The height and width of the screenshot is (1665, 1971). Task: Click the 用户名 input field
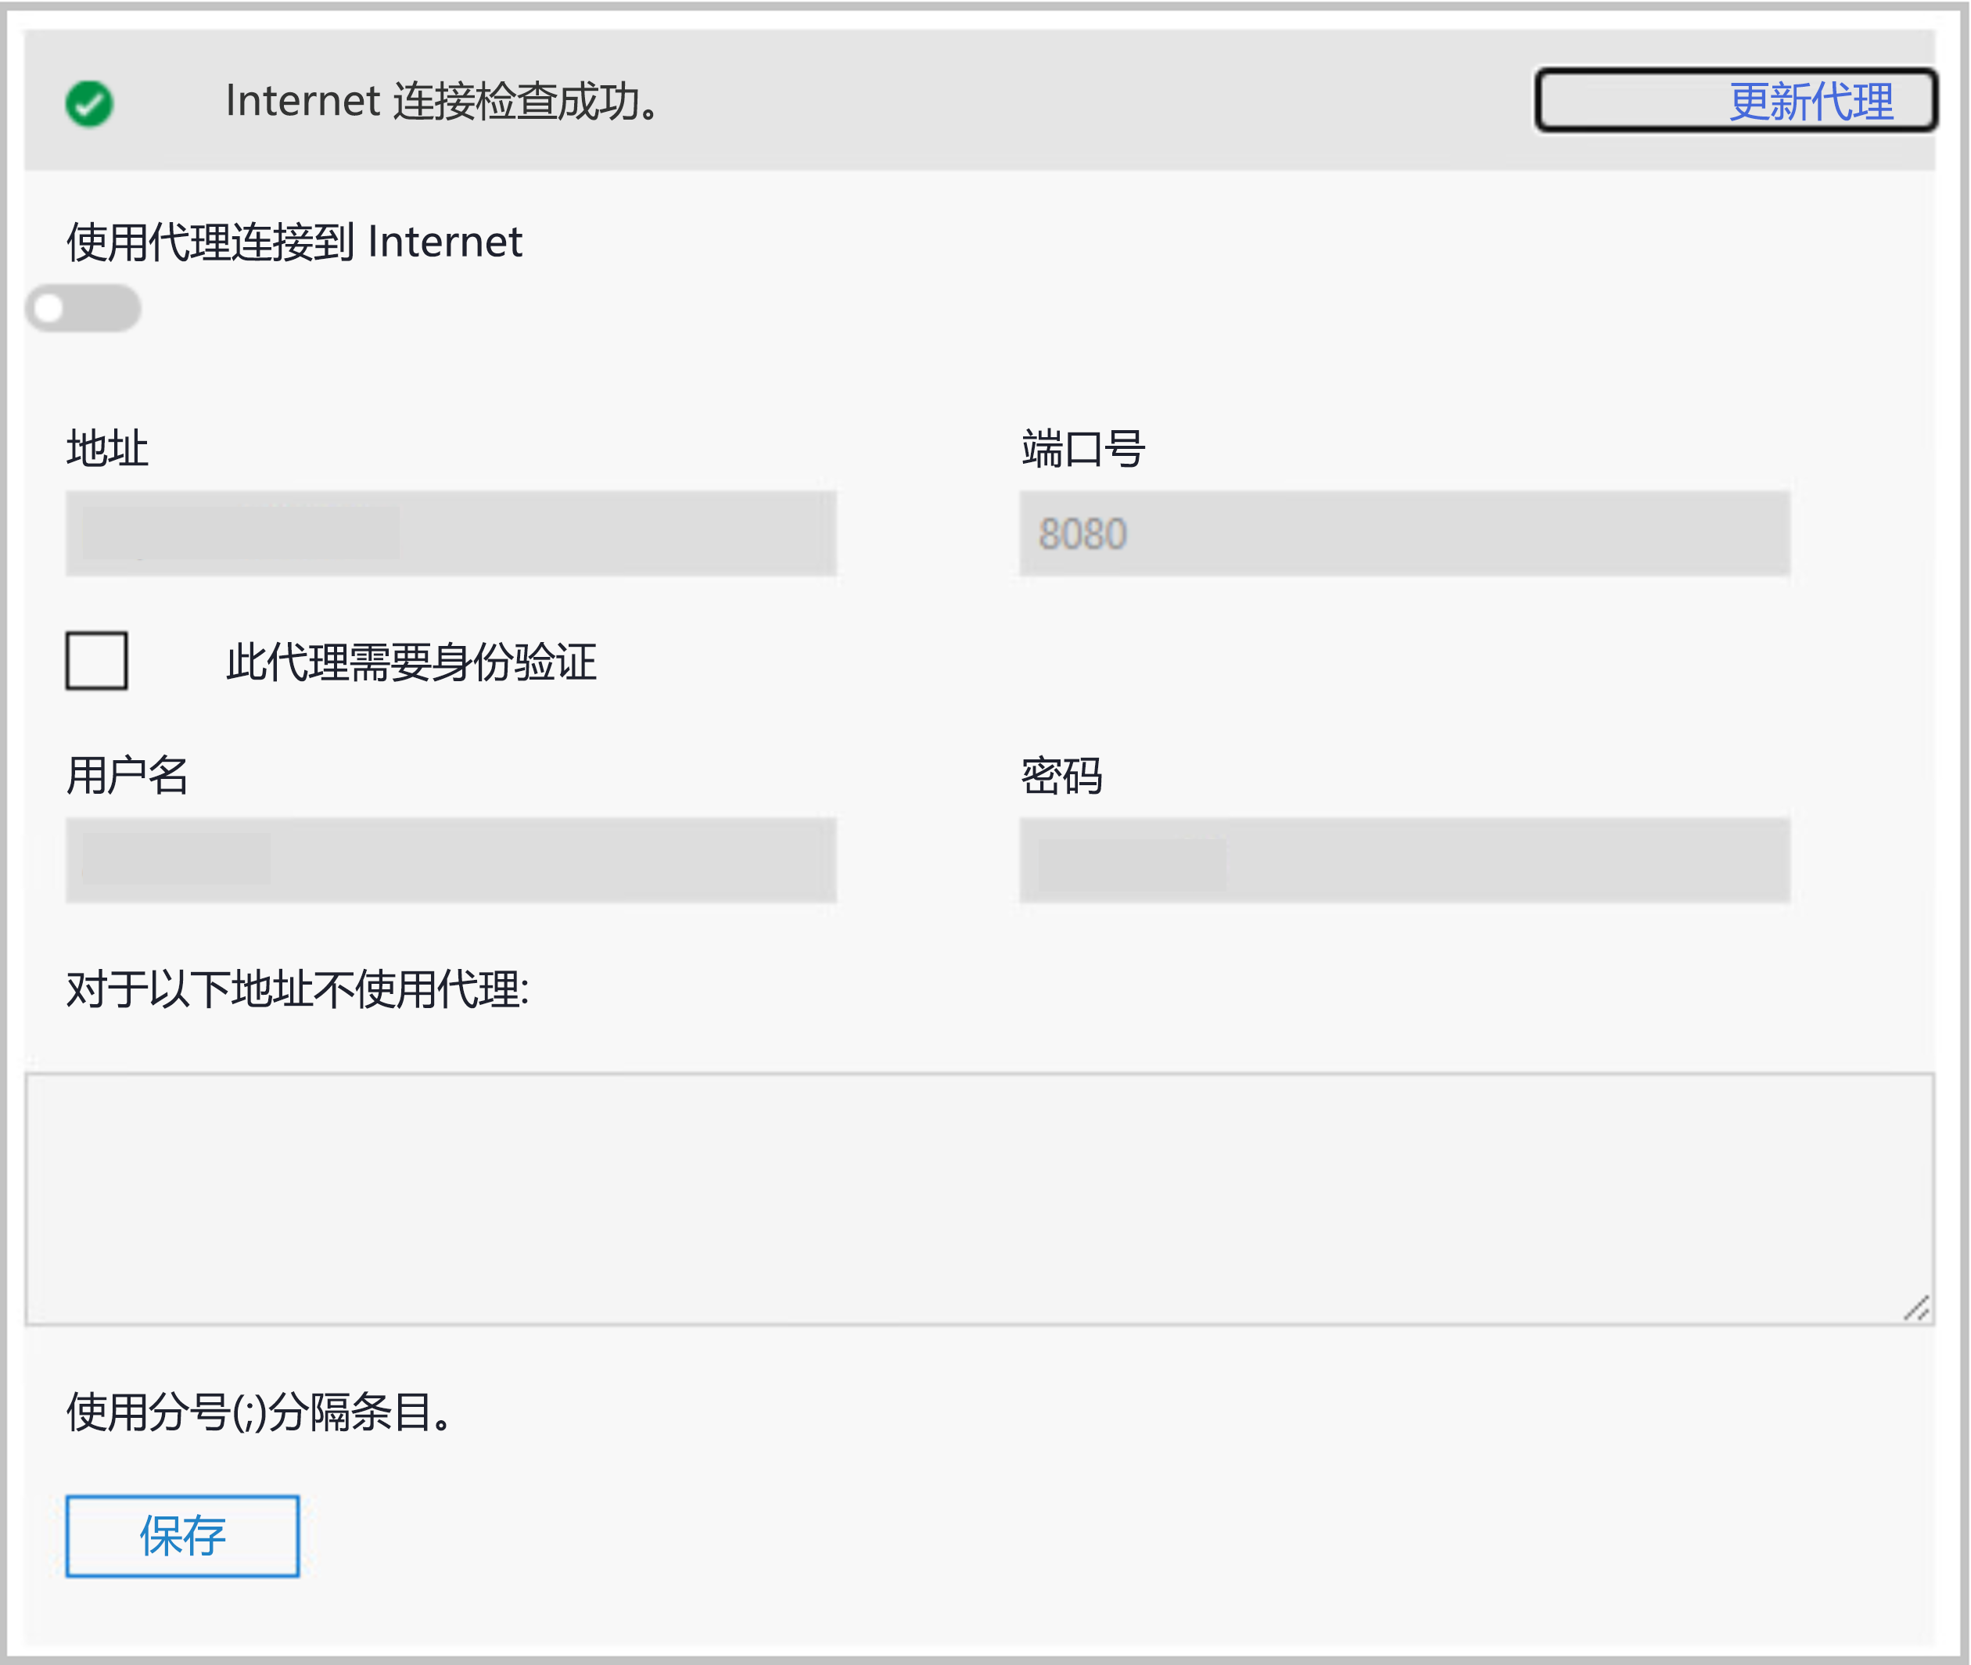(x=451, y=860)
